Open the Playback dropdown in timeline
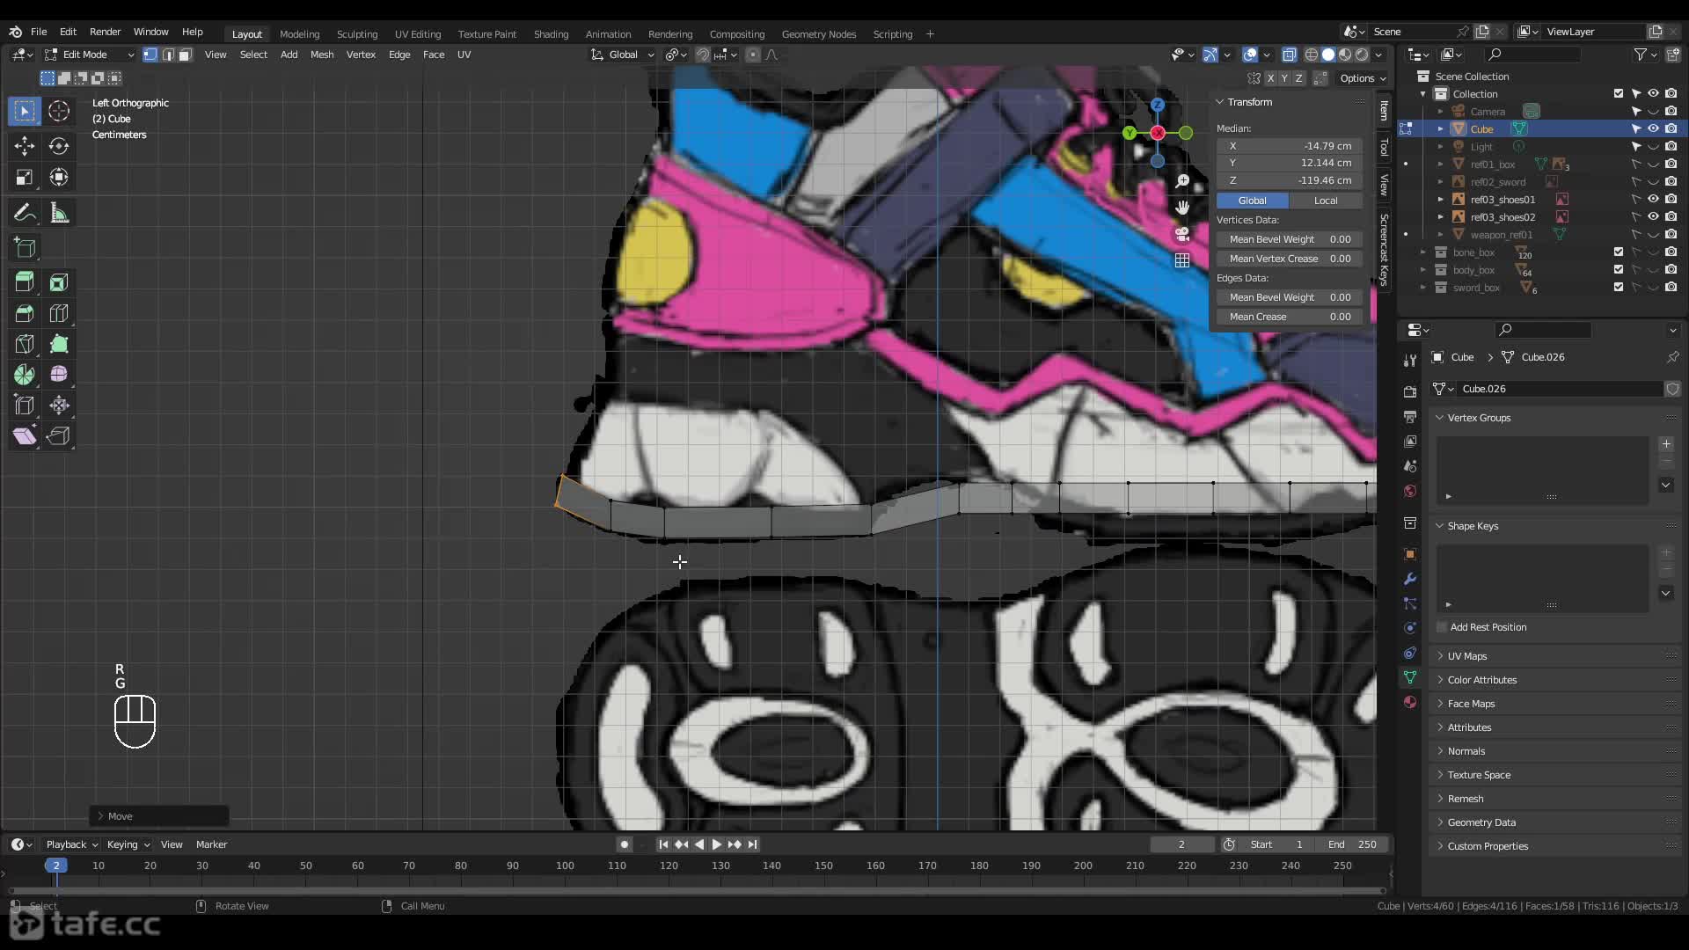 click(71, 844)
